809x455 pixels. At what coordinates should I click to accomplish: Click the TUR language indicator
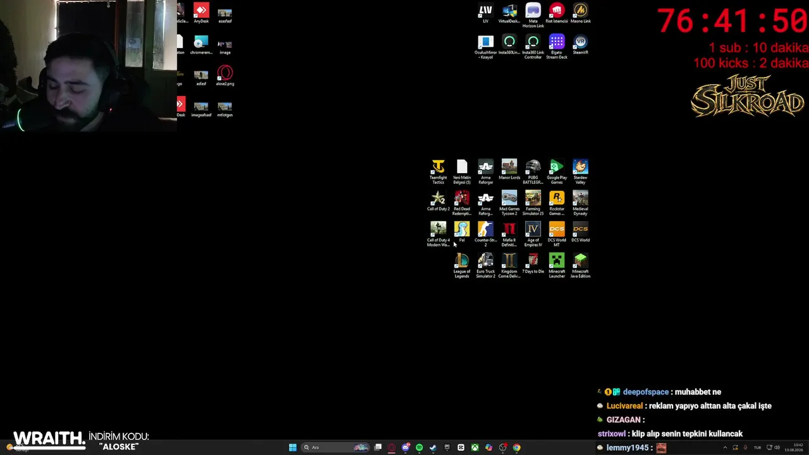pyautogui.click(x=757, y=447)
